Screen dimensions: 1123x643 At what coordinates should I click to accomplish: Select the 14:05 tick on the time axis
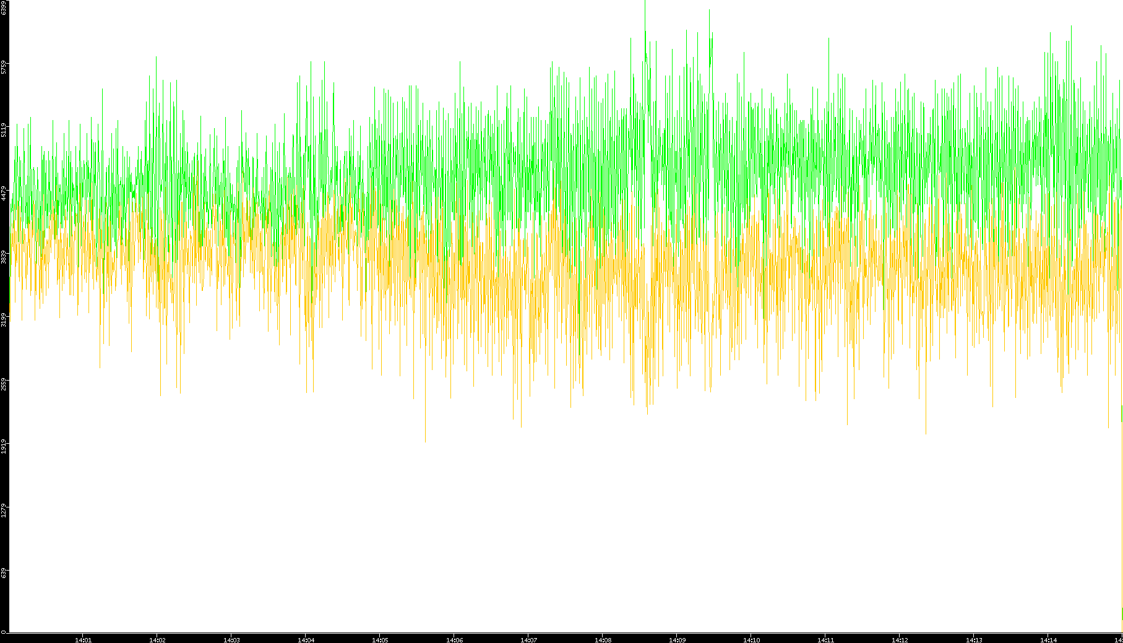tap(380, 640)
